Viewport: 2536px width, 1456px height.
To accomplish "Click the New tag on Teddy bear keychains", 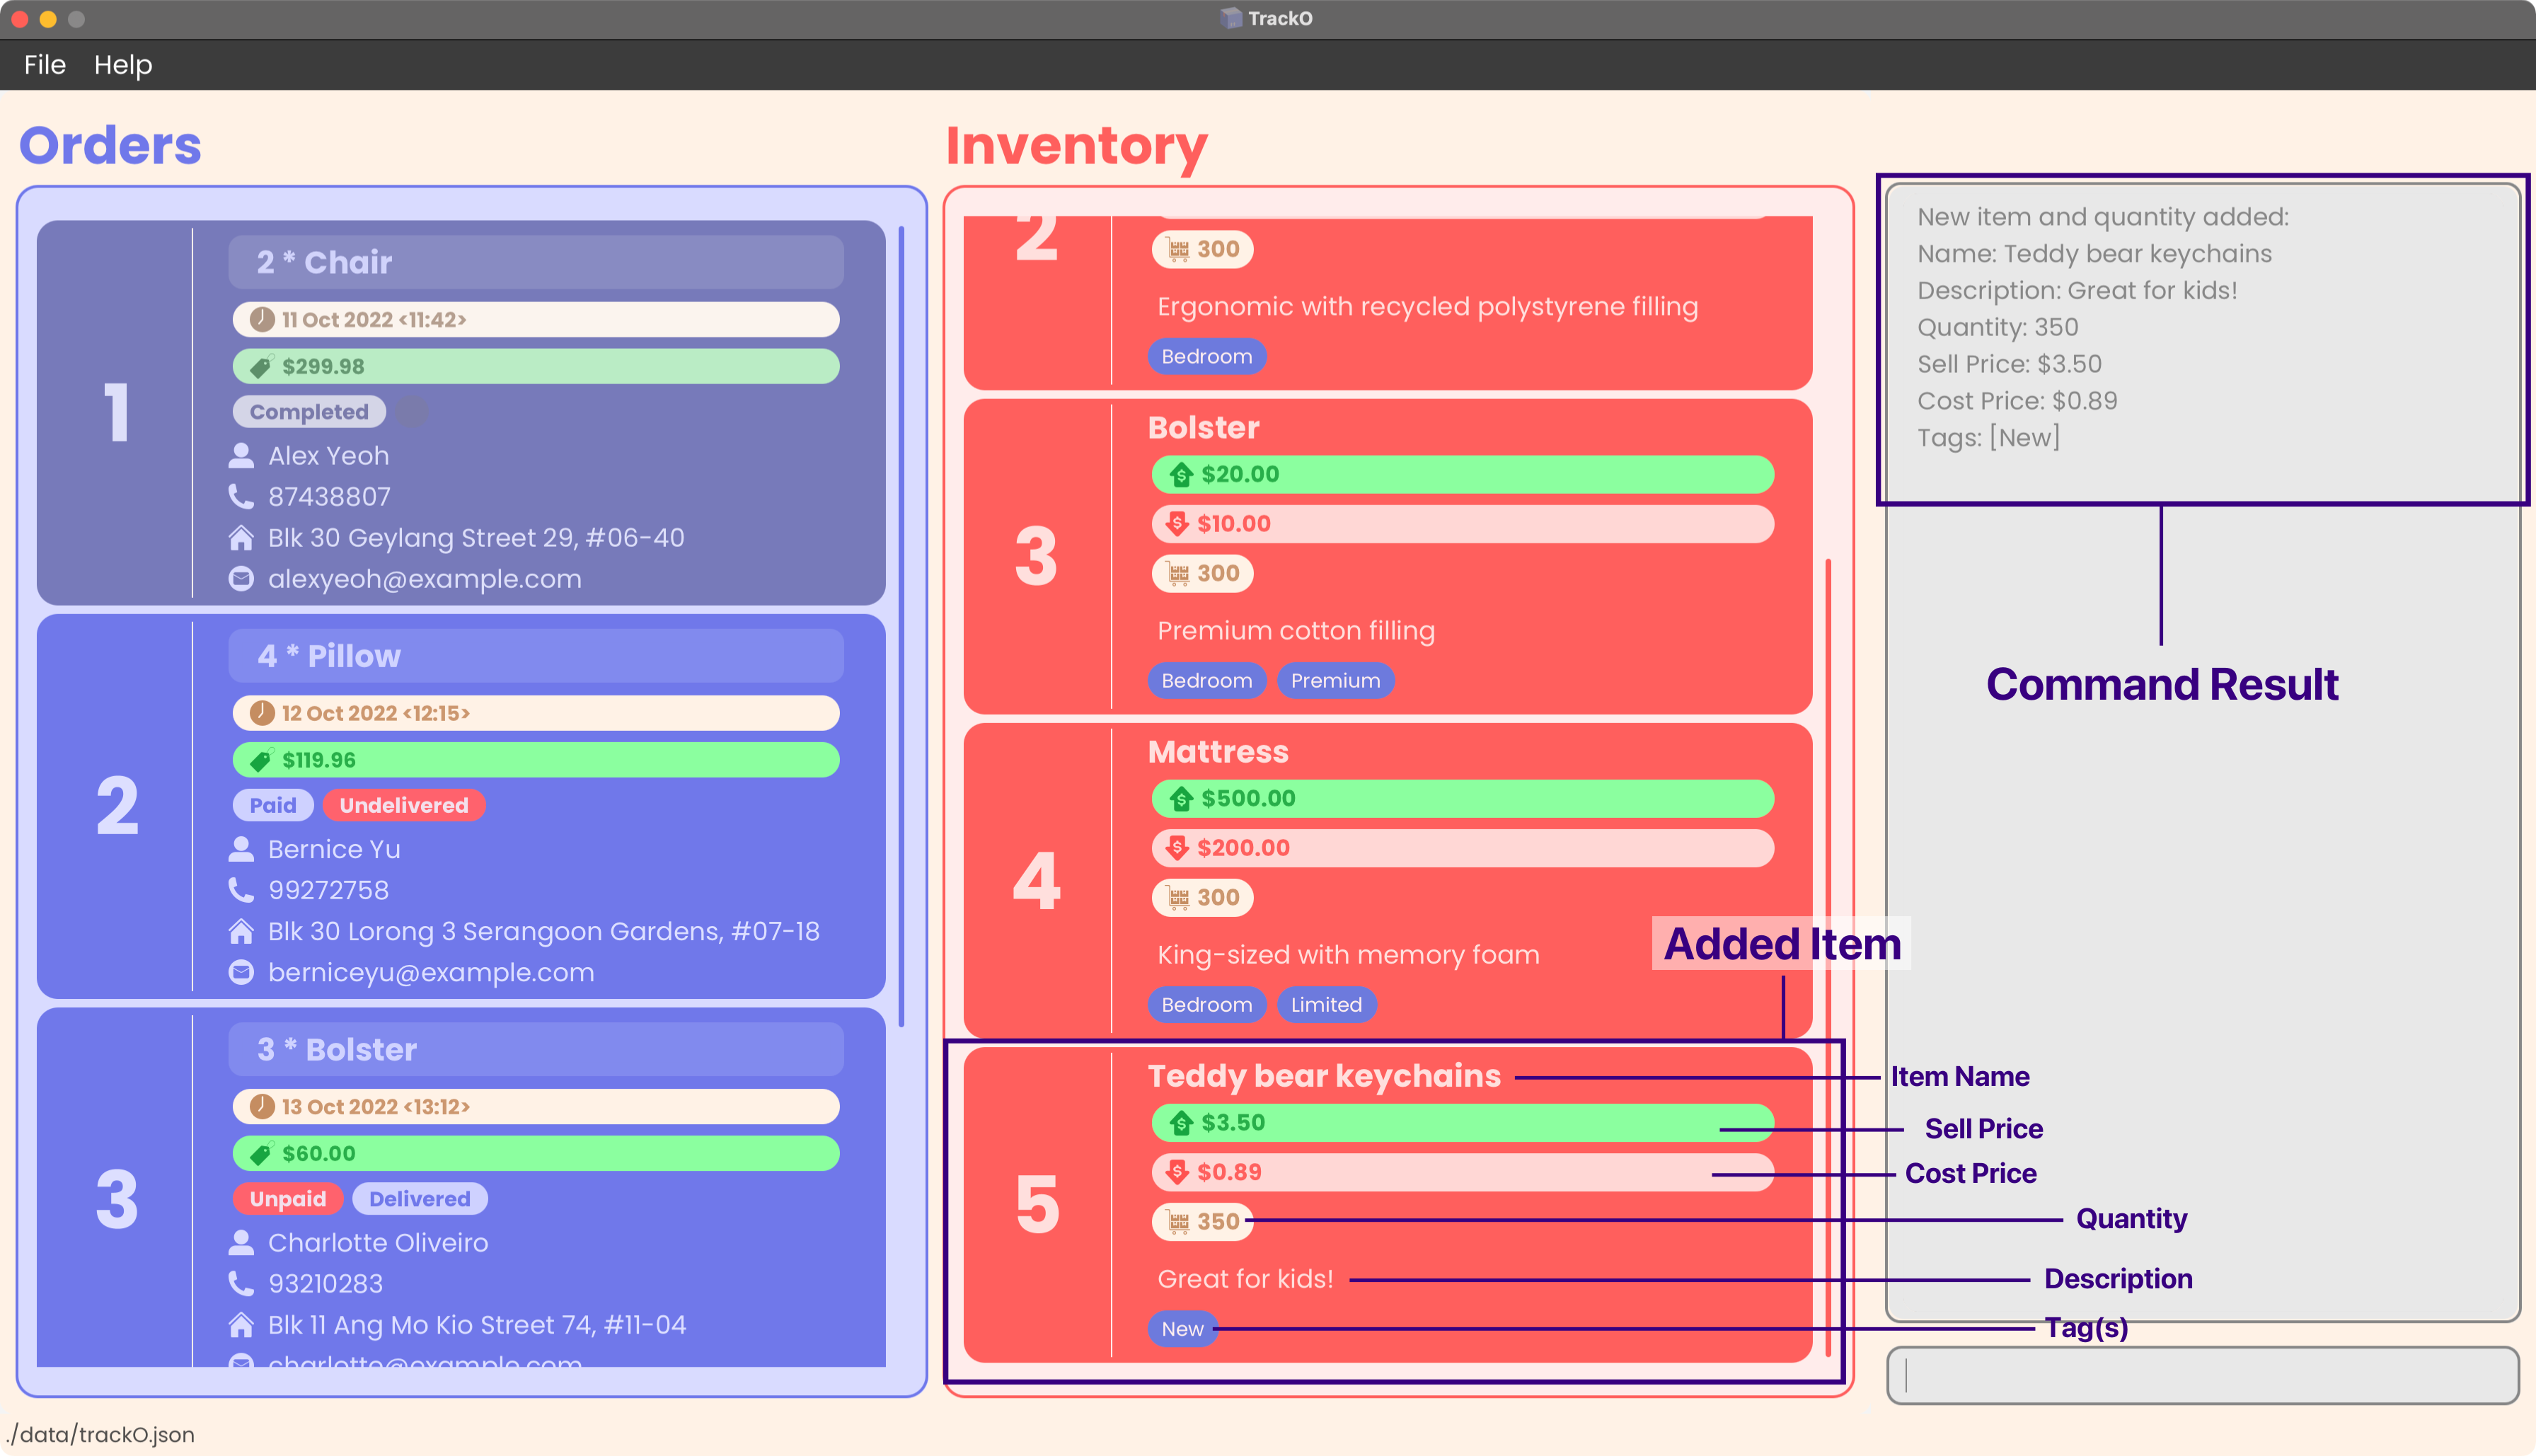I will [1182, 1329].
